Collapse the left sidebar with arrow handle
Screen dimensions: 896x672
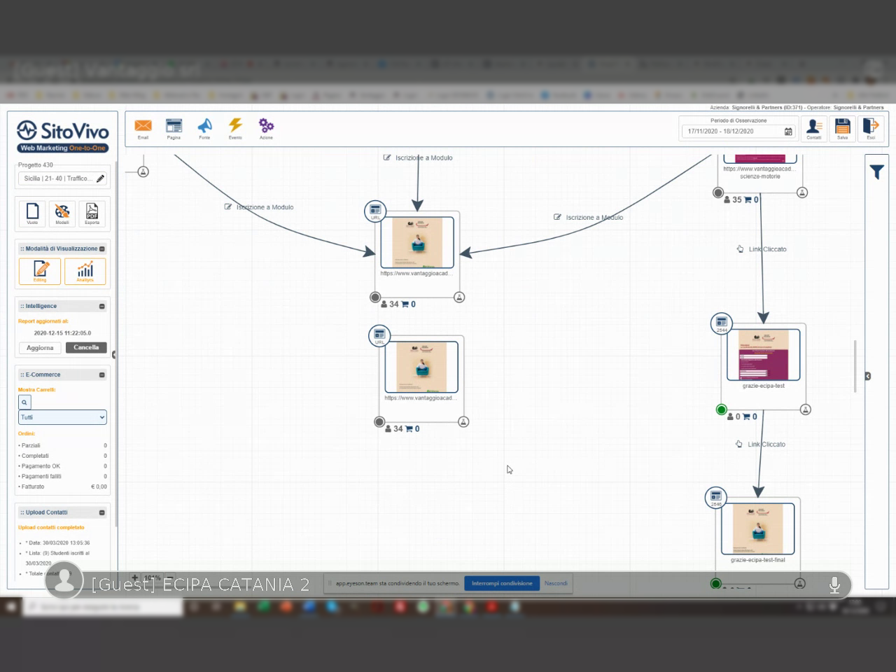point(114,355)
